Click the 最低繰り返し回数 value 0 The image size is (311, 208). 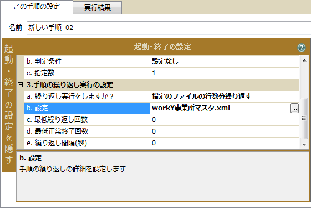point(225,120)
